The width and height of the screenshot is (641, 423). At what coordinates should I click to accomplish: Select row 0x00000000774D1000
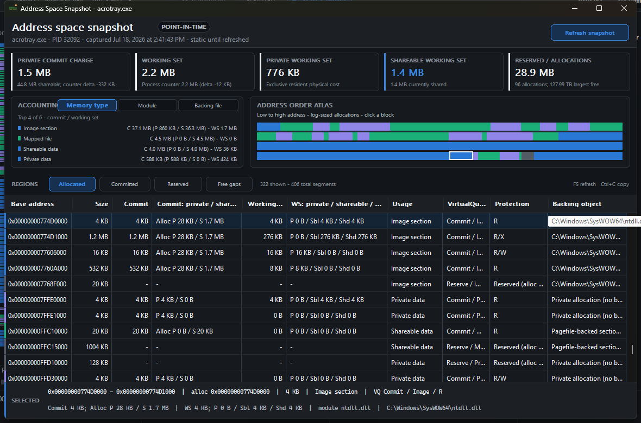click(x=316, y=237)
